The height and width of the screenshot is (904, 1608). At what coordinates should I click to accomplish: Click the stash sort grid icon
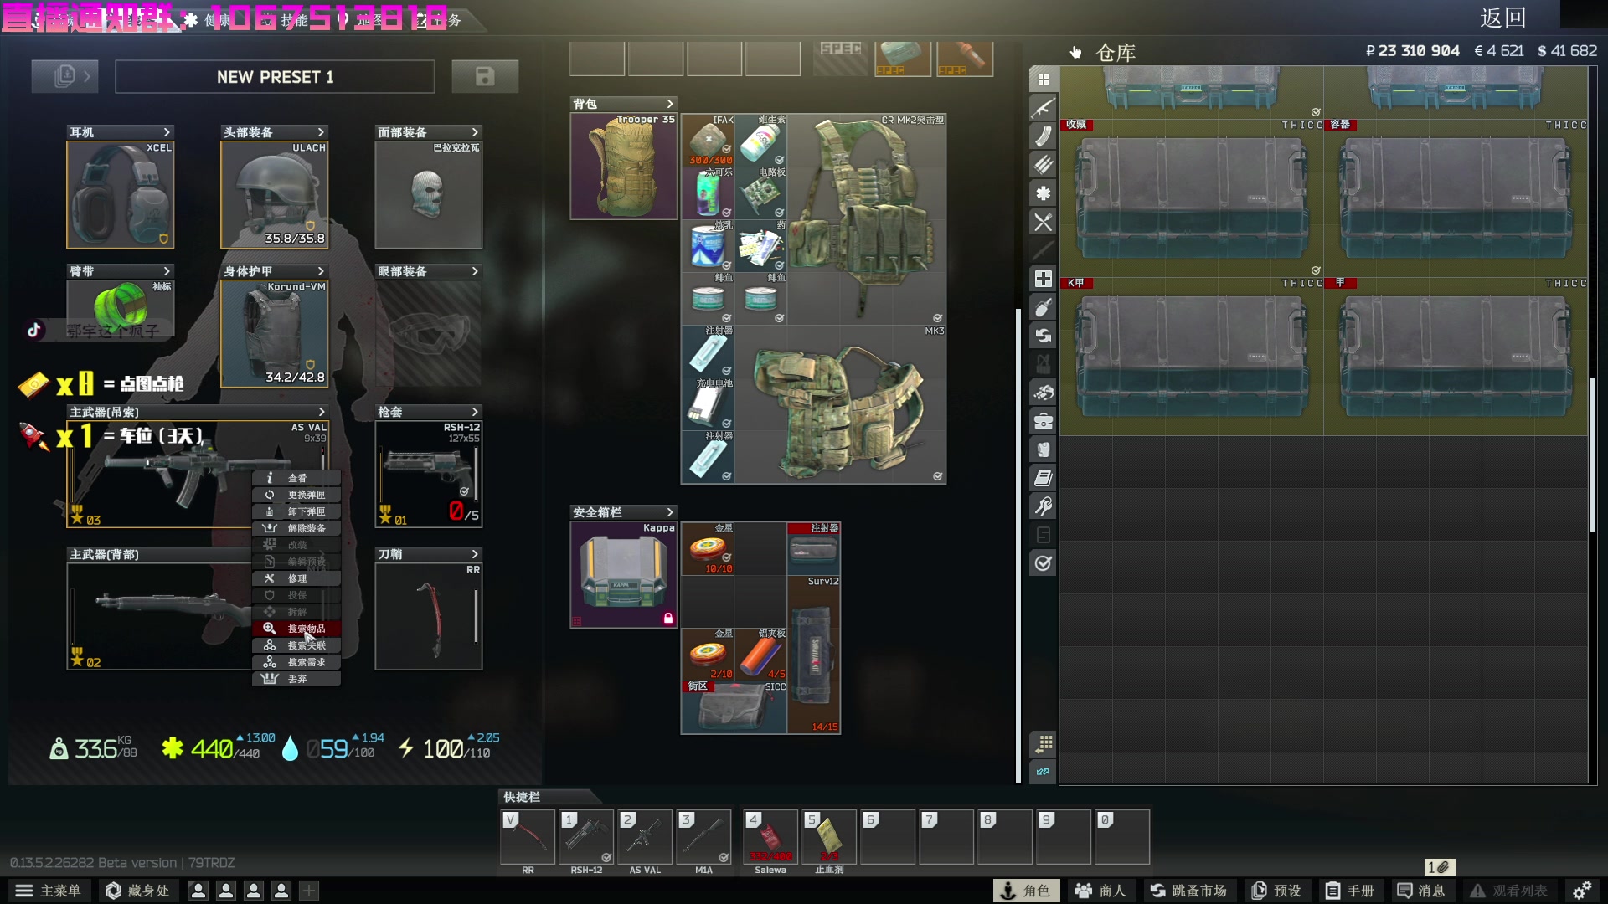click(1043, 743)
